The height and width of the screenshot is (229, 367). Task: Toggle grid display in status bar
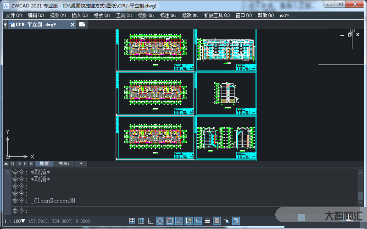tap(141, 221)
